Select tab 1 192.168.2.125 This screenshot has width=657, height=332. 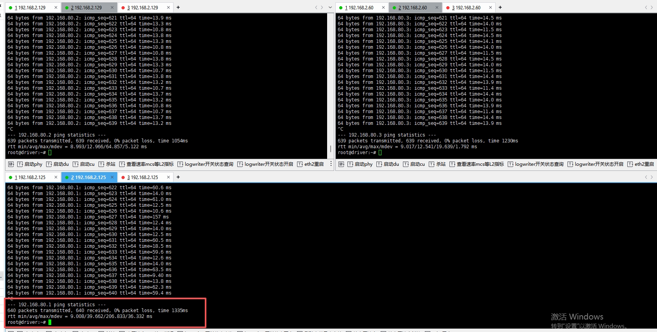30,177
